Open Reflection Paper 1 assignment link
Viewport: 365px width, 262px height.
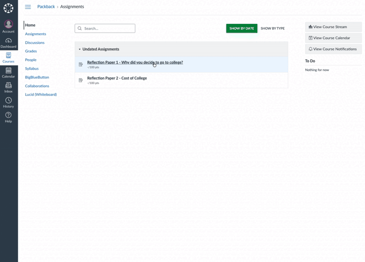(135, 63)
